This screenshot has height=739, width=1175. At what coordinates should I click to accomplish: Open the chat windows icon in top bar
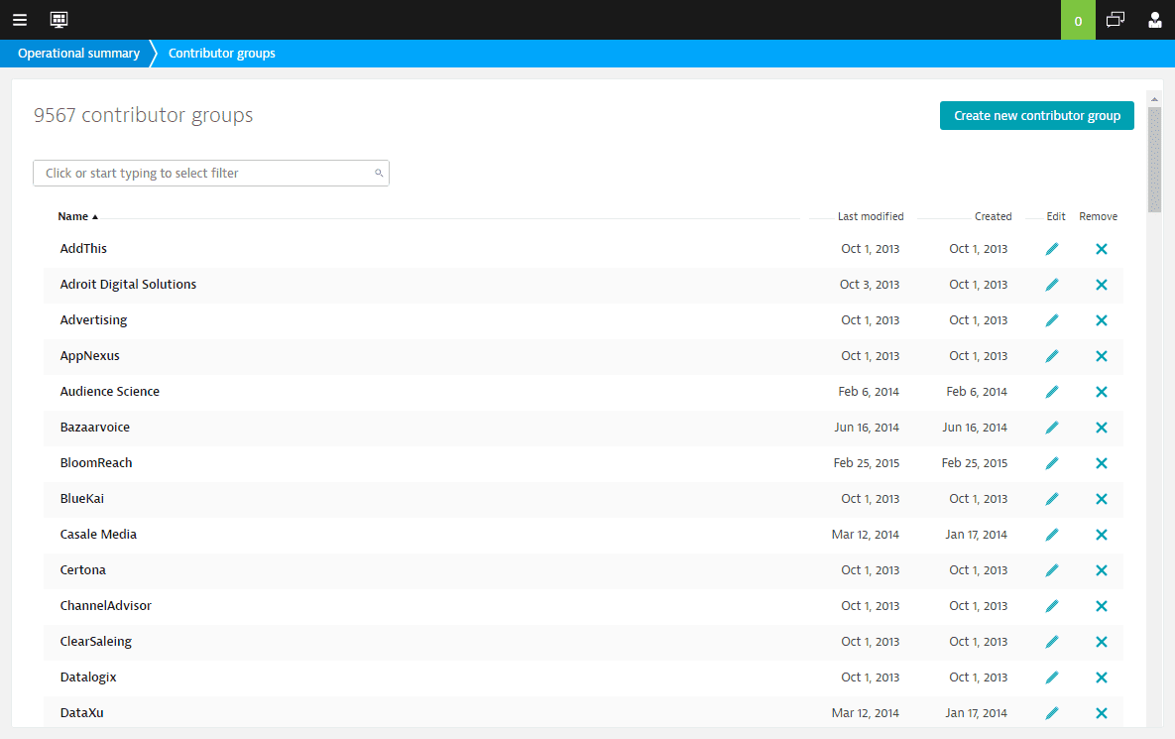[1116, 20]
